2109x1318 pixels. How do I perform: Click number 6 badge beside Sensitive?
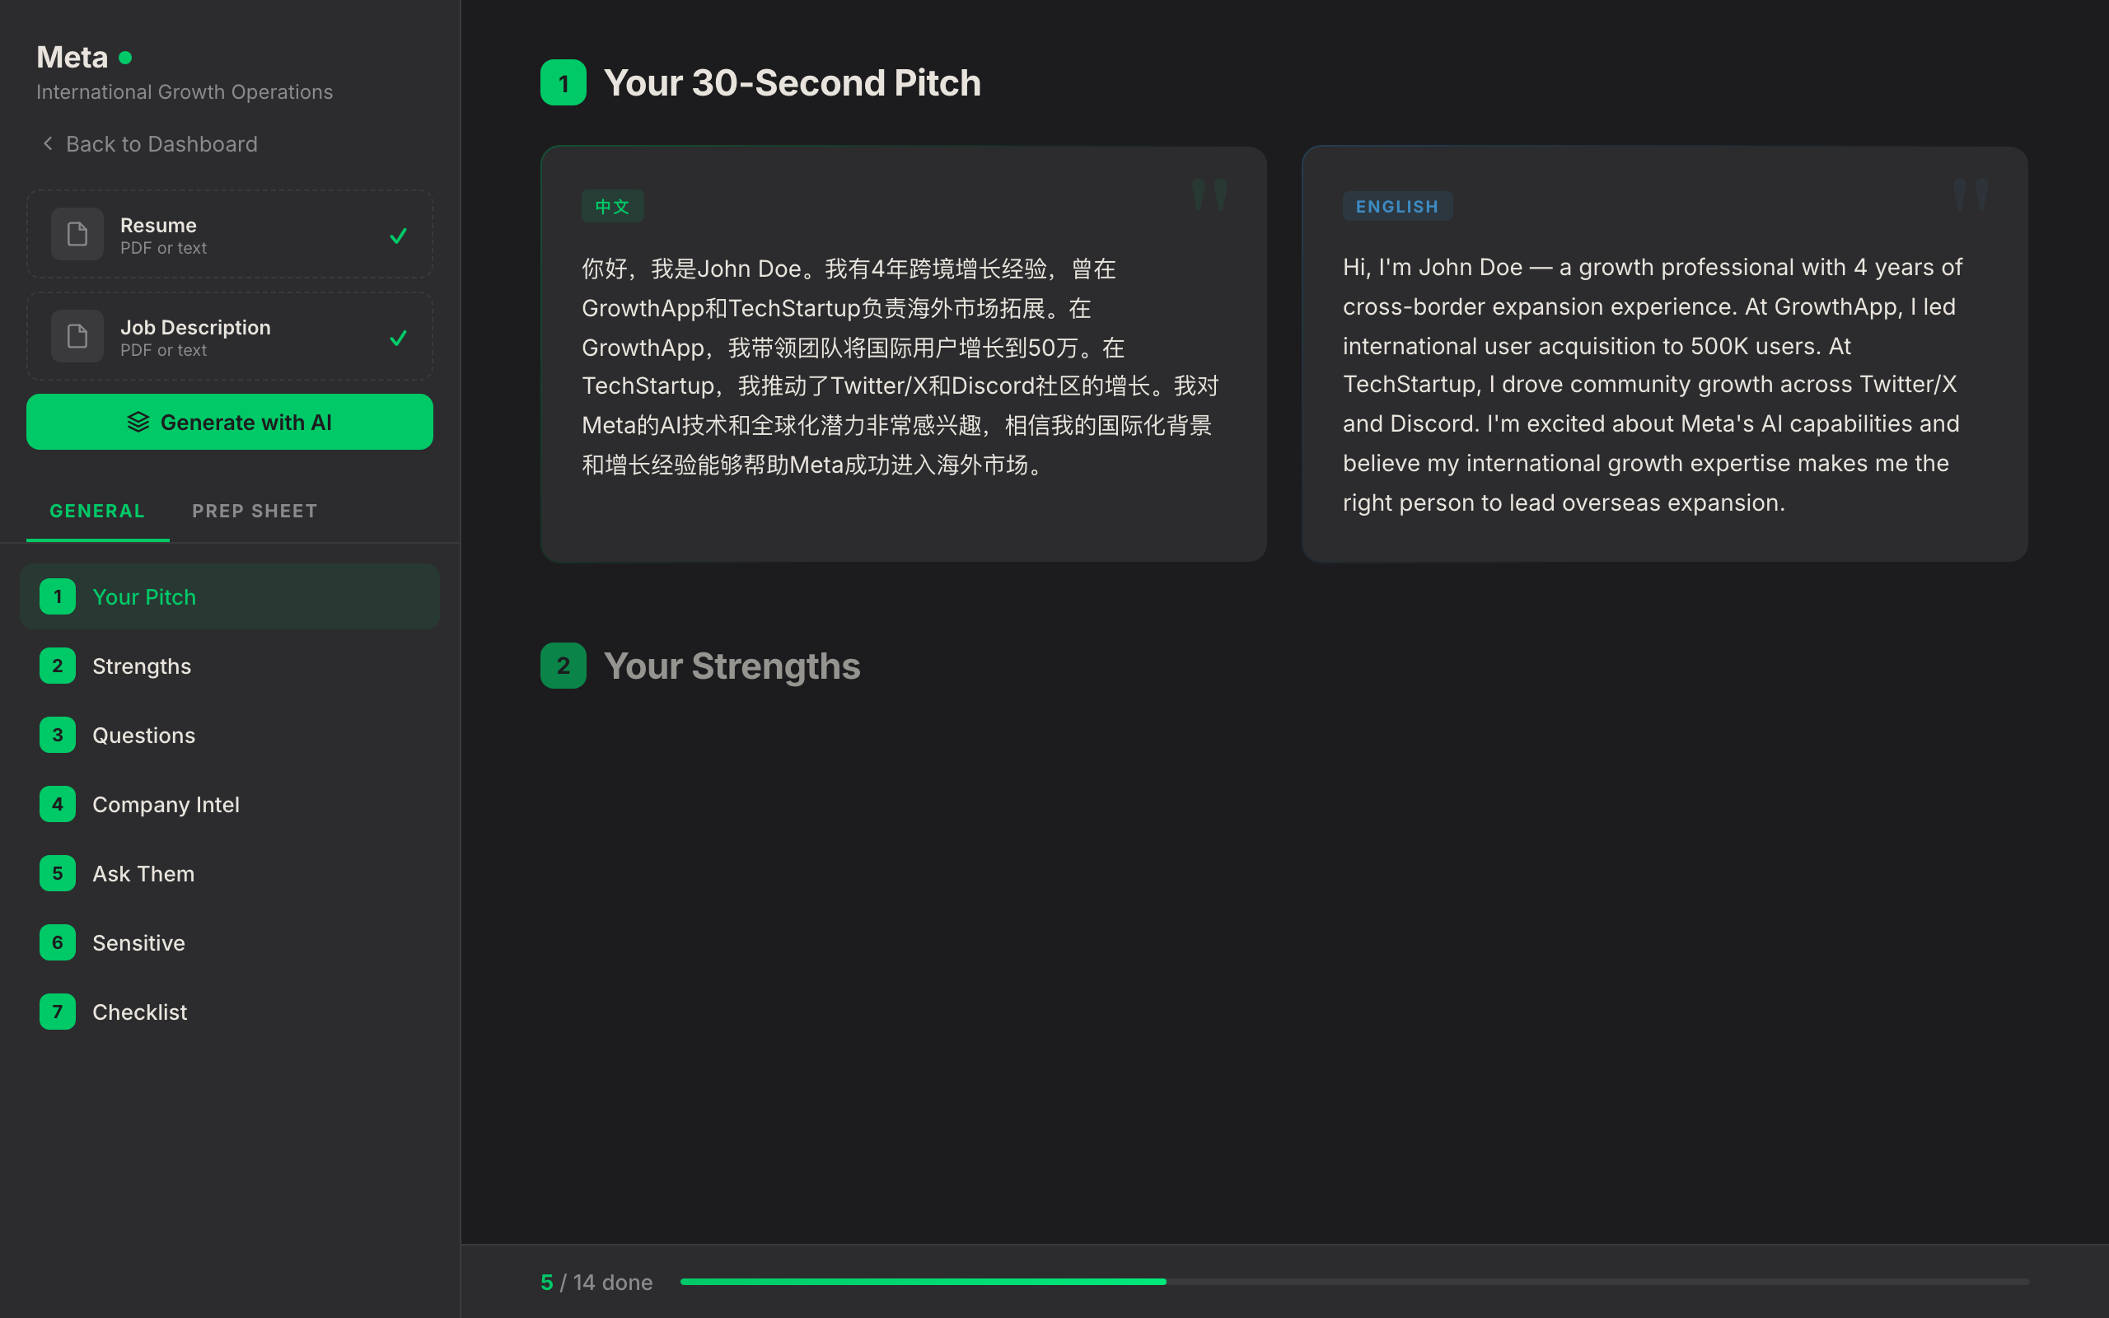click(58, 942)
